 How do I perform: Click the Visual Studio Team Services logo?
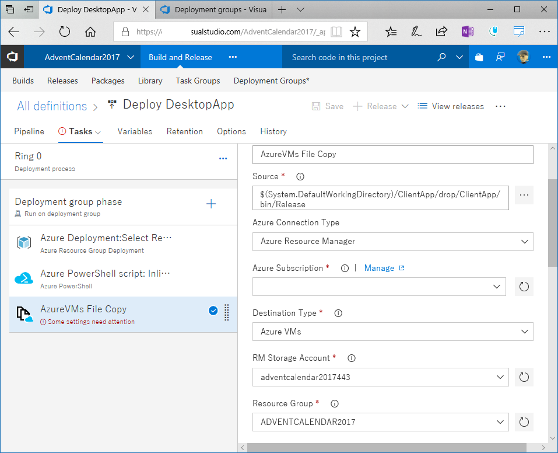[12, 57]
